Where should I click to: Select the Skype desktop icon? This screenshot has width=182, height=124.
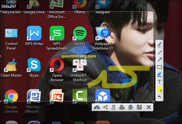pyautogui.click(x=34, y=67)
